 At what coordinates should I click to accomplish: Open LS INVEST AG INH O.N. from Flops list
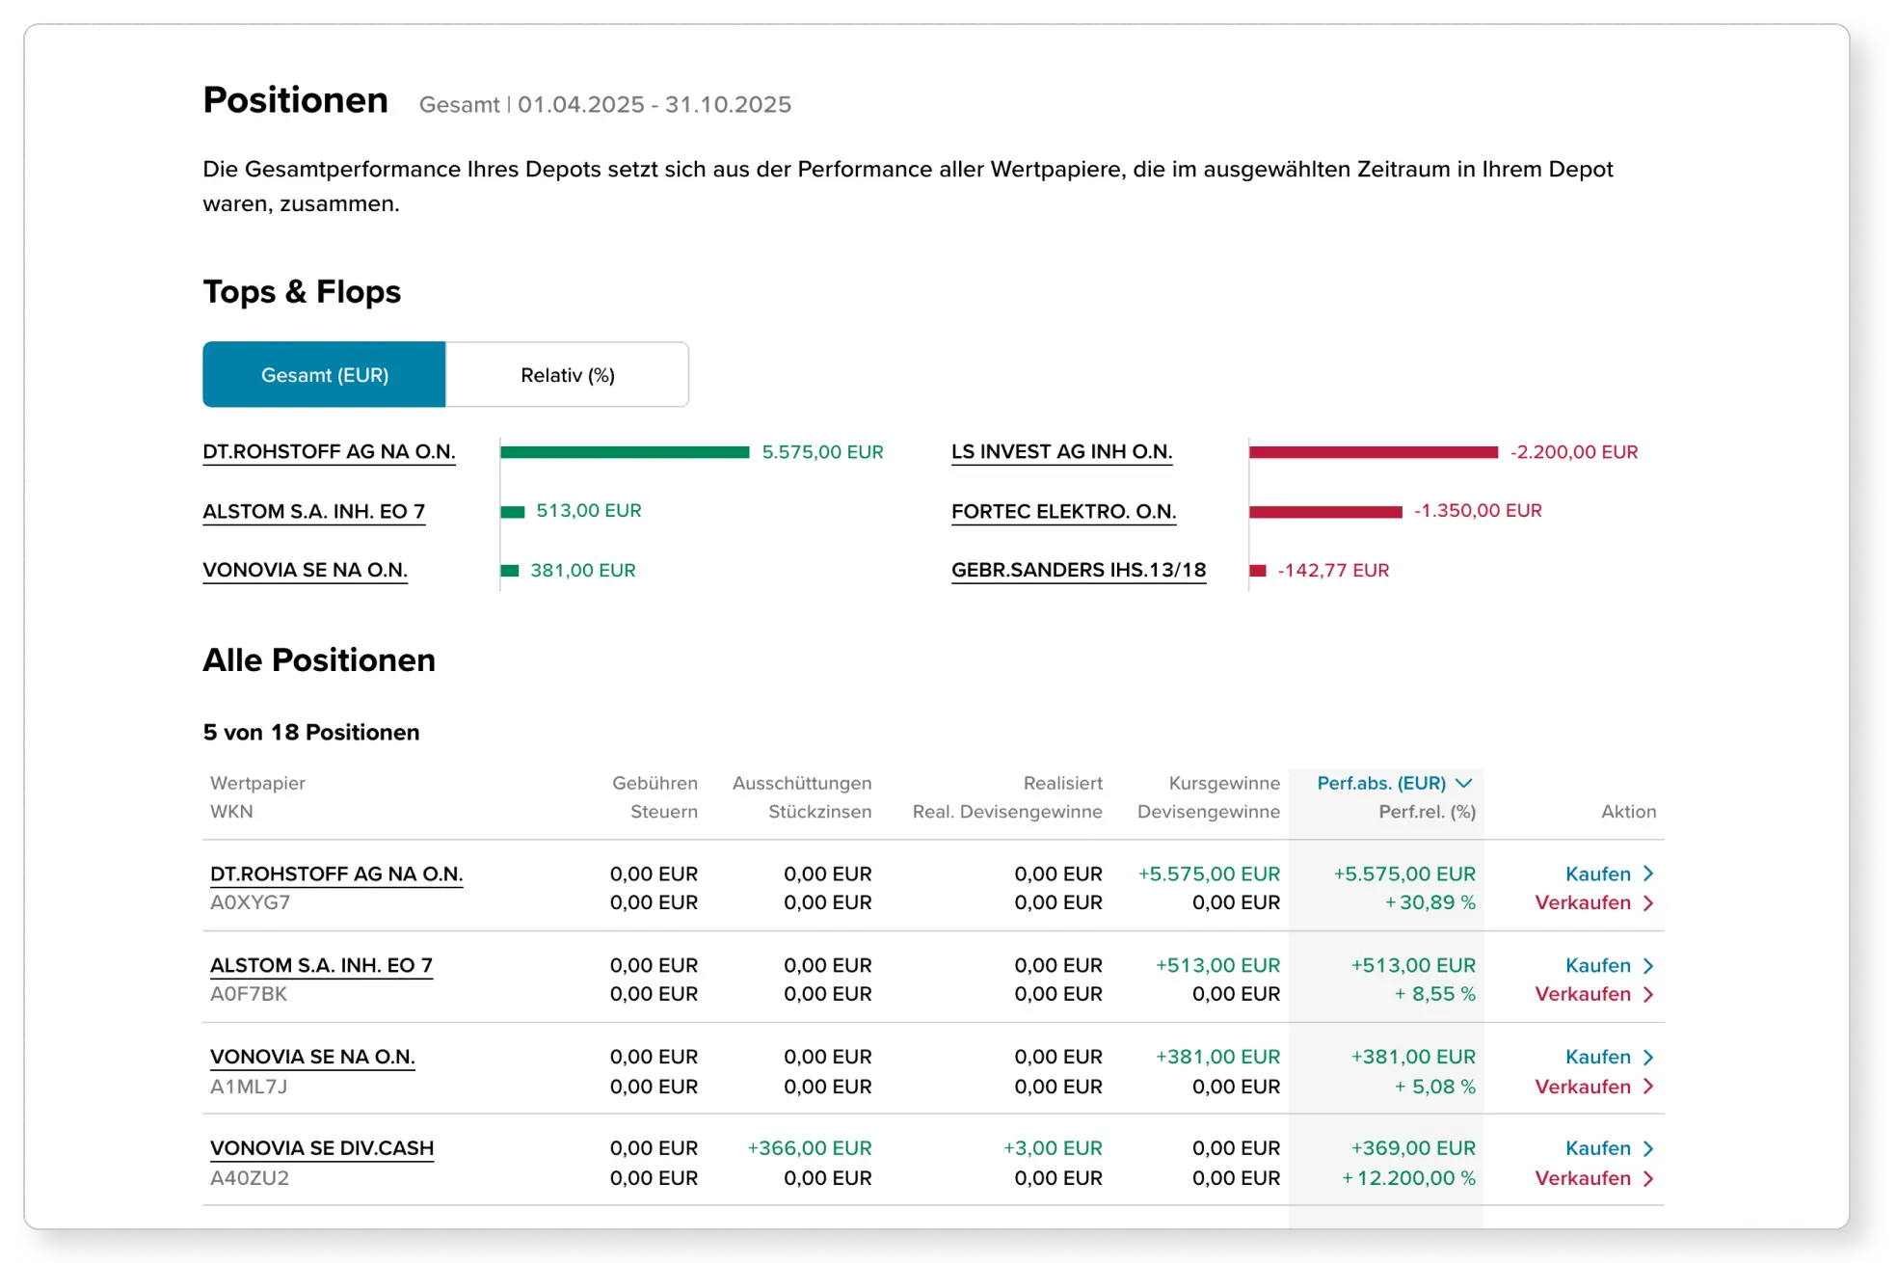click(1061, 450)
